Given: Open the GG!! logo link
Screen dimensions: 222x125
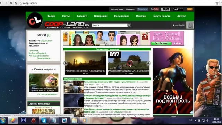Looking at the screenshot, I should 165,9.
